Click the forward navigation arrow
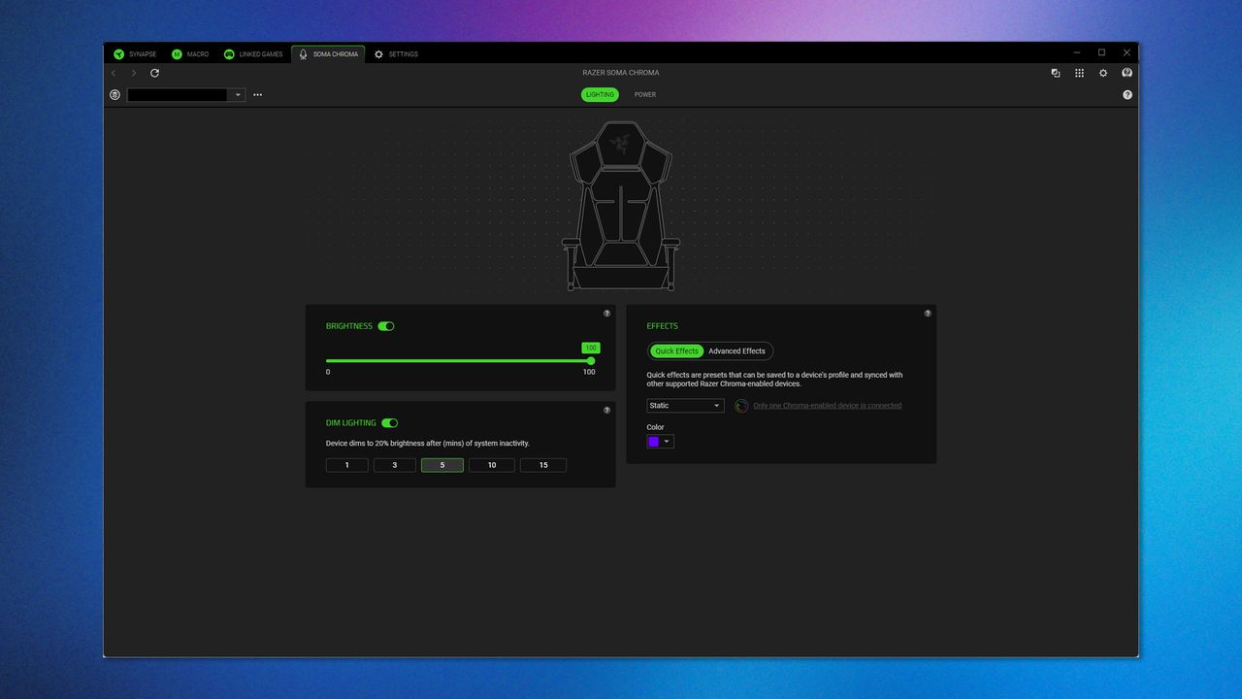This screenshot has height=699, width=1242. tap(134, 73)
